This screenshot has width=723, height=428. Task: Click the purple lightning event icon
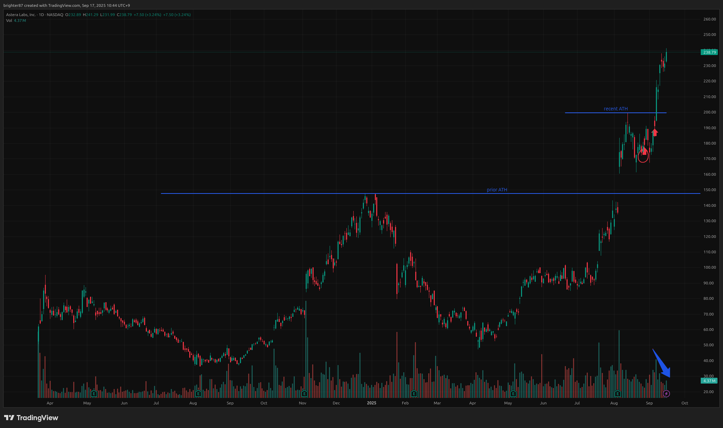click(666, 394)
